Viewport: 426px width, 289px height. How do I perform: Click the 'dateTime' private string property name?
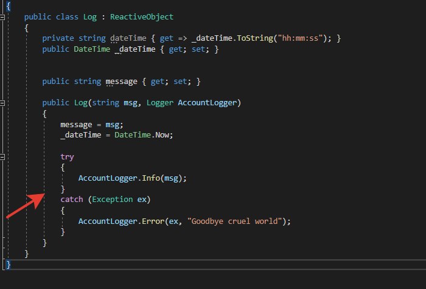(x=128, y=38)
